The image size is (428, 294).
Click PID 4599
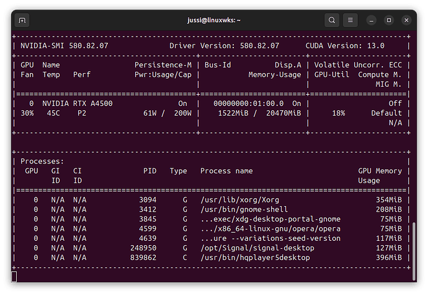click(x=148, y=228)
